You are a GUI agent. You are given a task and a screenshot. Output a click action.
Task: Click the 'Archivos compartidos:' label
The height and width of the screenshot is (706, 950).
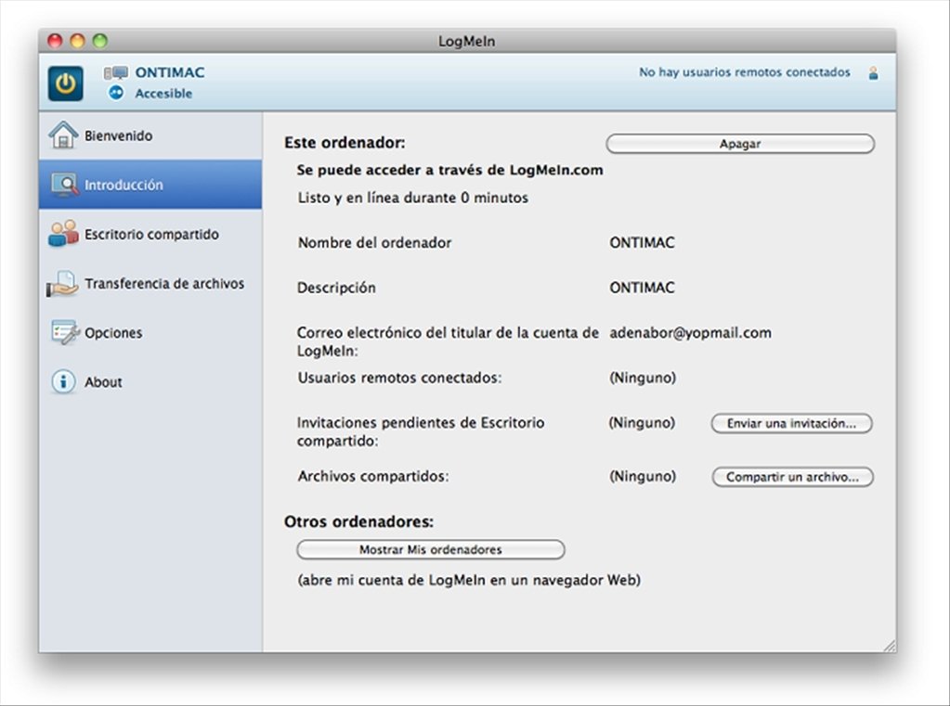(x=373, y=477)
